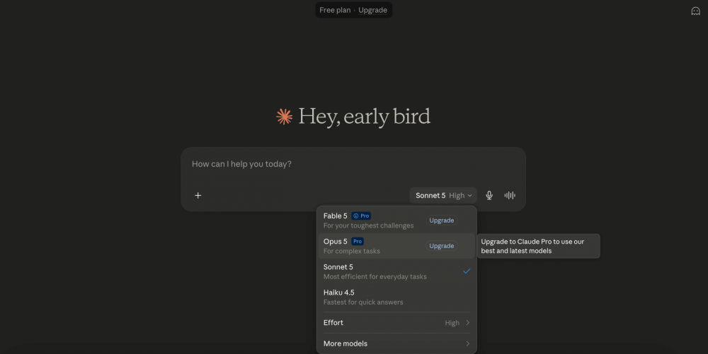The width and height of the screenshot is (708, 354).
Task: Focus the 'How can I help you today?' field
Action: [353, 164]
